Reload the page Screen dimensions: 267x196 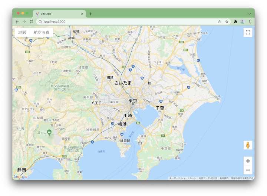(32, 22)
